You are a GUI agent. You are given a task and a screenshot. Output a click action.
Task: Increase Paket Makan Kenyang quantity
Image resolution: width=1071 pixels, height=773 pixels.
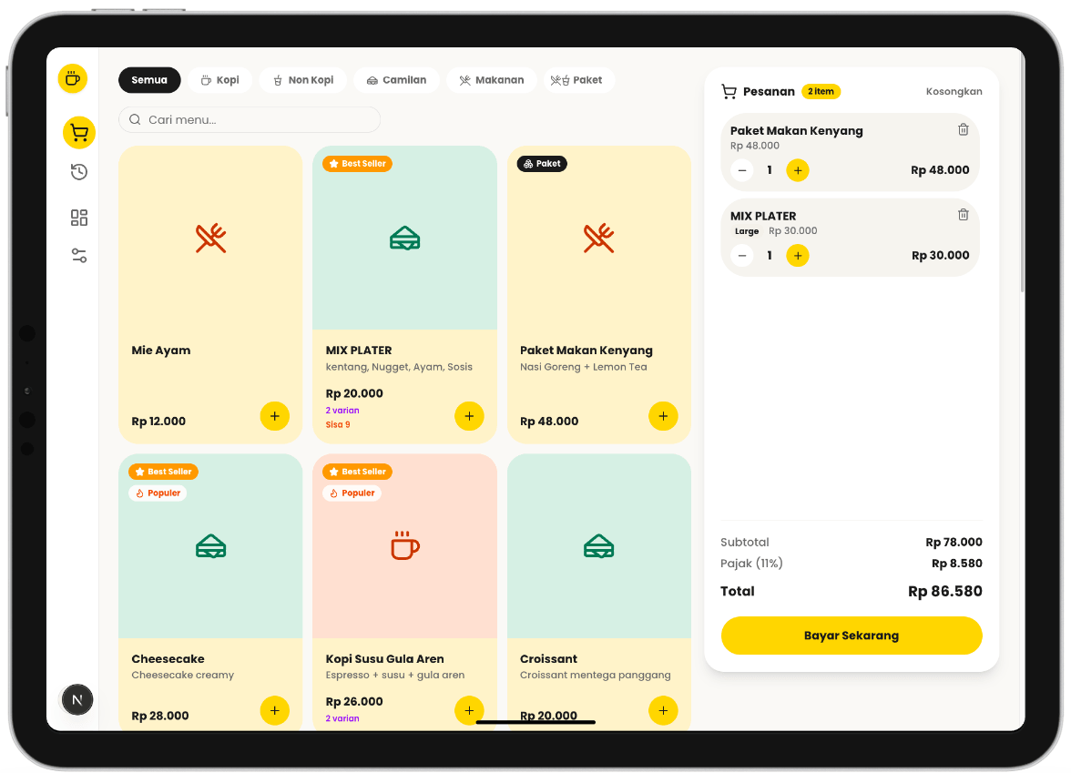click(798, 170)
